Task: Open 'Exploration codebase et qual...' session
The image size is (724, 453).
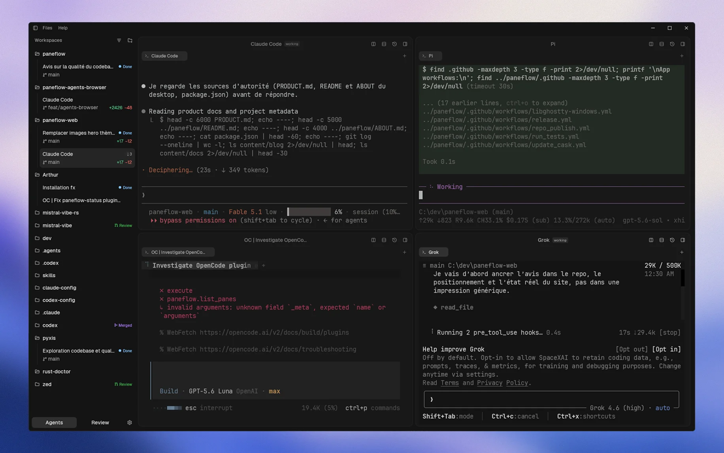Action: coord(87,355)
